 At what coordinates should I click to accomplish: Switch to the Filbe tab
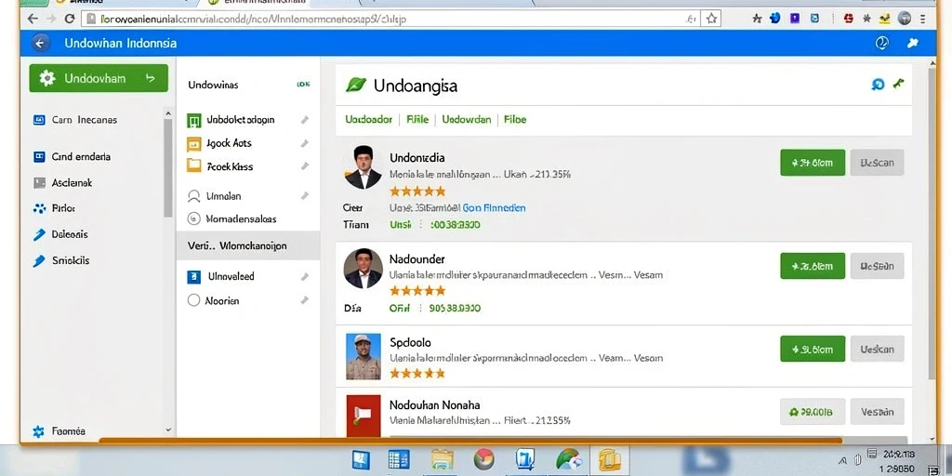pos(515,120)
